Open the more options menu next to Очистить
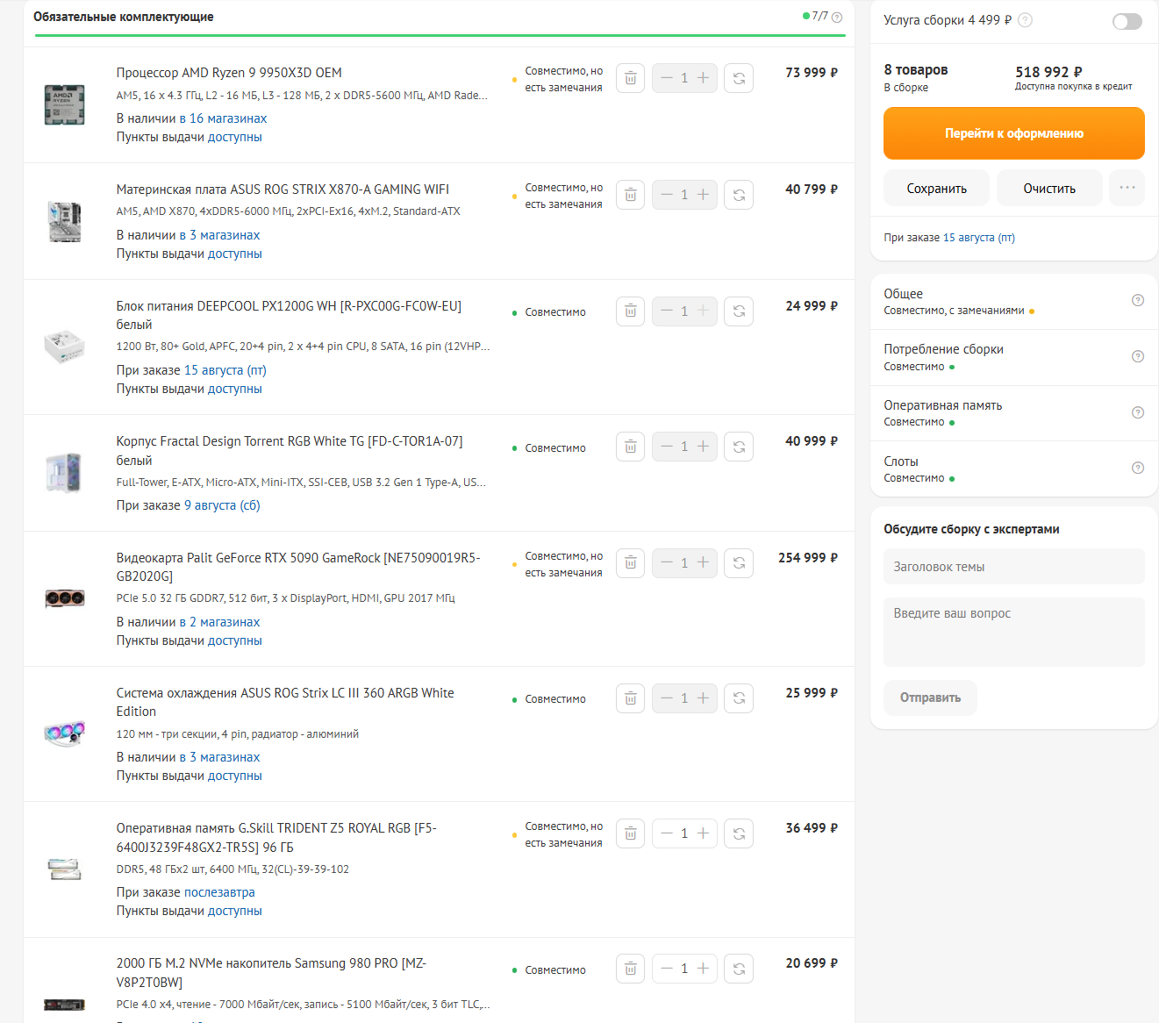This screenshot has width=1159, height=1023. (1127, 188)
